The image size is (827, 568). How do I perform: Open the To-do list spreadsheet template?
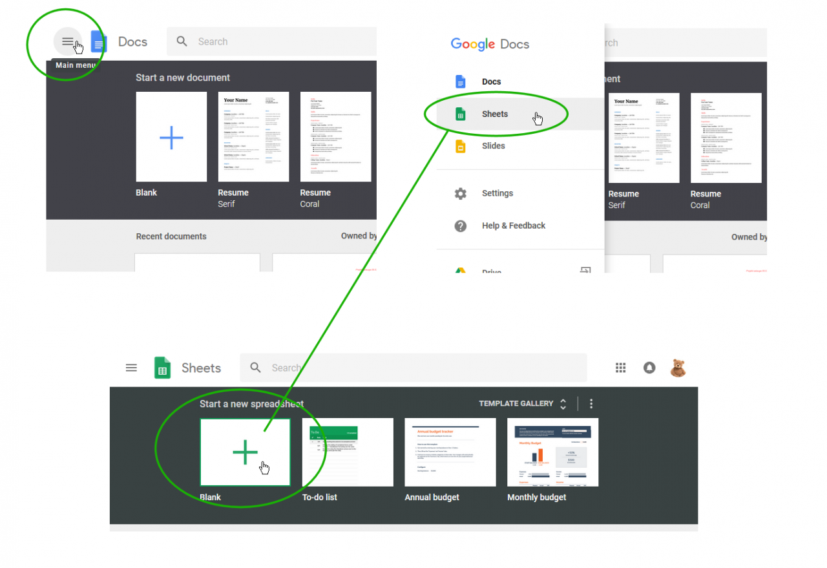coord(348,452)
